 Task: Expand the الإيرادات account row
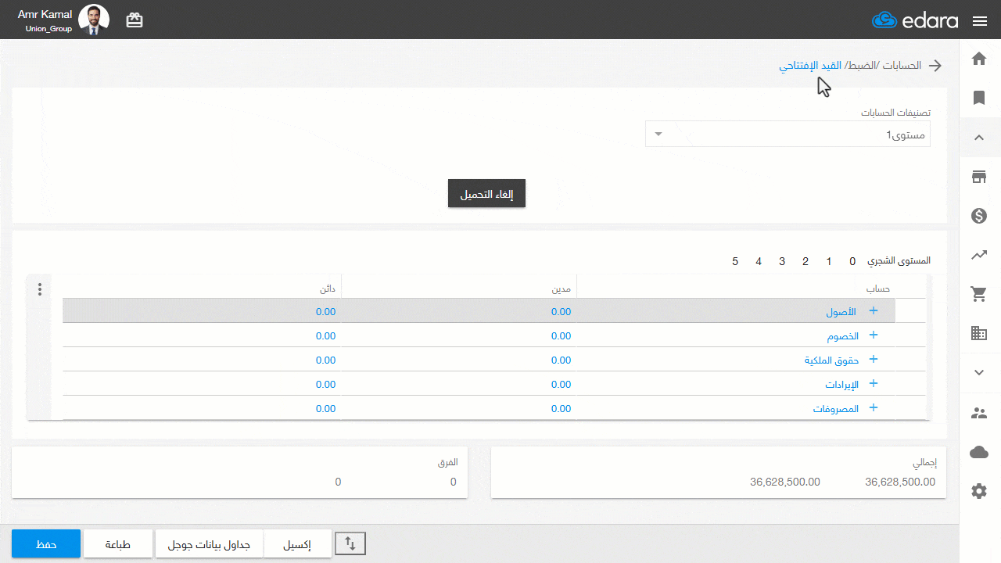[874, 383]
